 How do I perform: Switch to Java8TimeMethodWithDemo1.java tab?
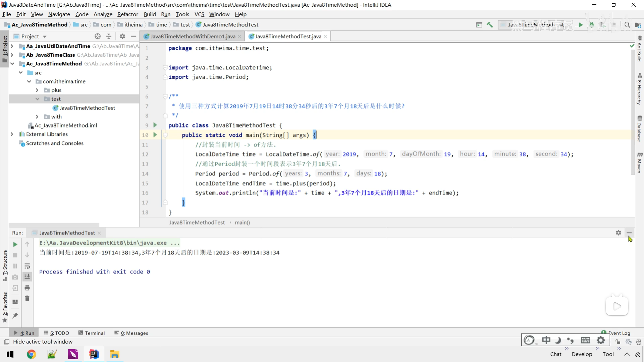[x=193, y=36]
